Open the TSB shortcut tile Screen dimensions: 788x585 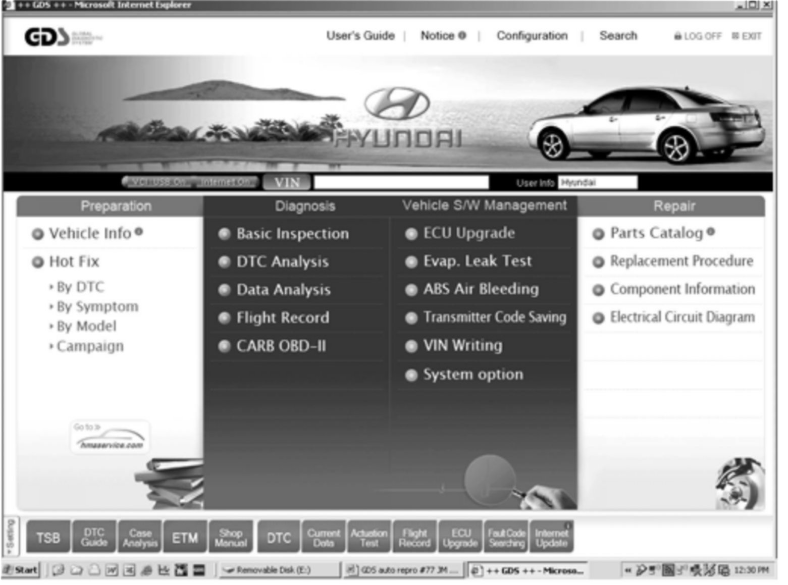[48, 538]
